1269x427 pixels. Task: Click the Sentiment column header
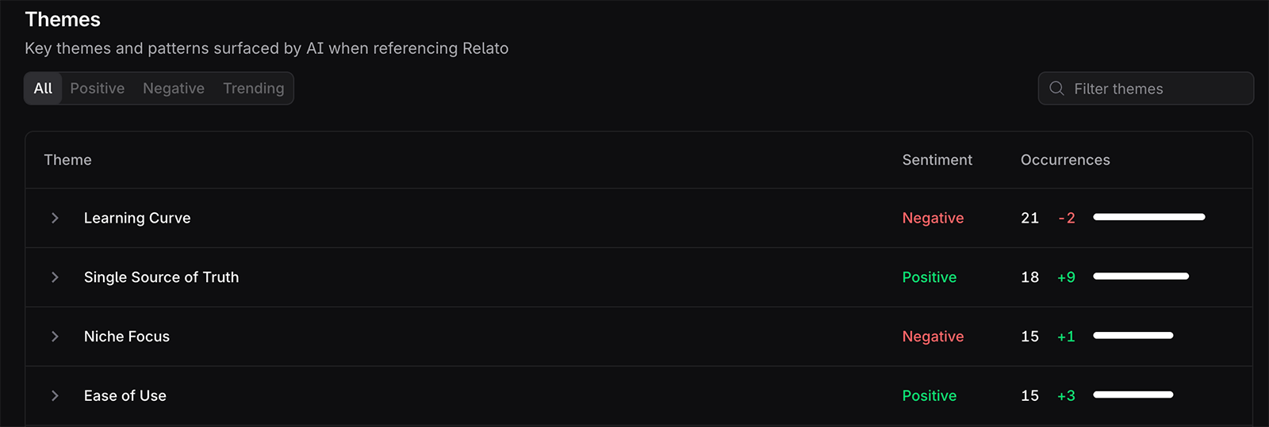[937, 160]
